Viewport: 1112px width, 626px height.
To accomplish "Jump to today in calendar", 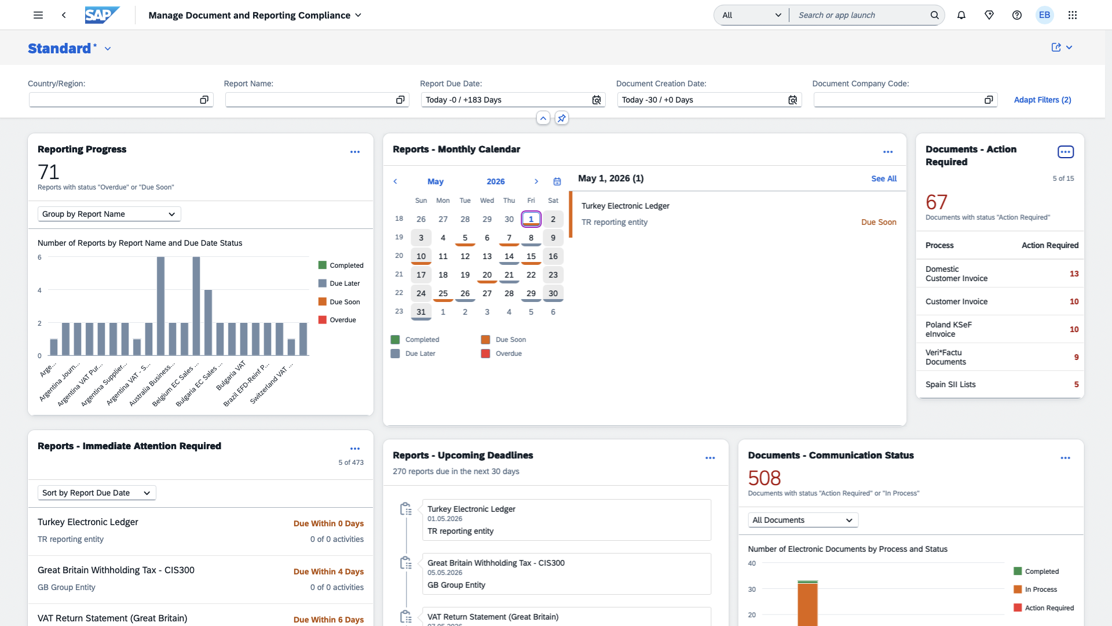I will click(557, 181).
